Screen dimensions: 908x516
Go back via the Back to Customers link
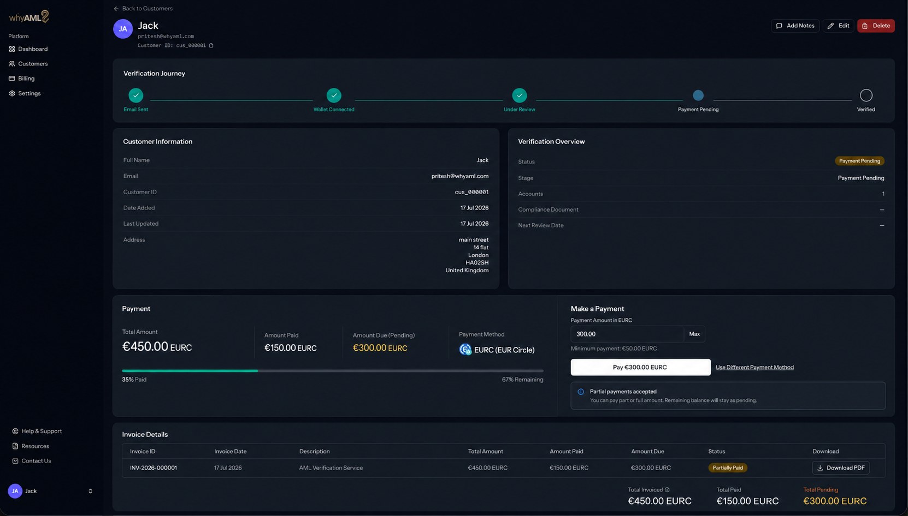[143, 9]
